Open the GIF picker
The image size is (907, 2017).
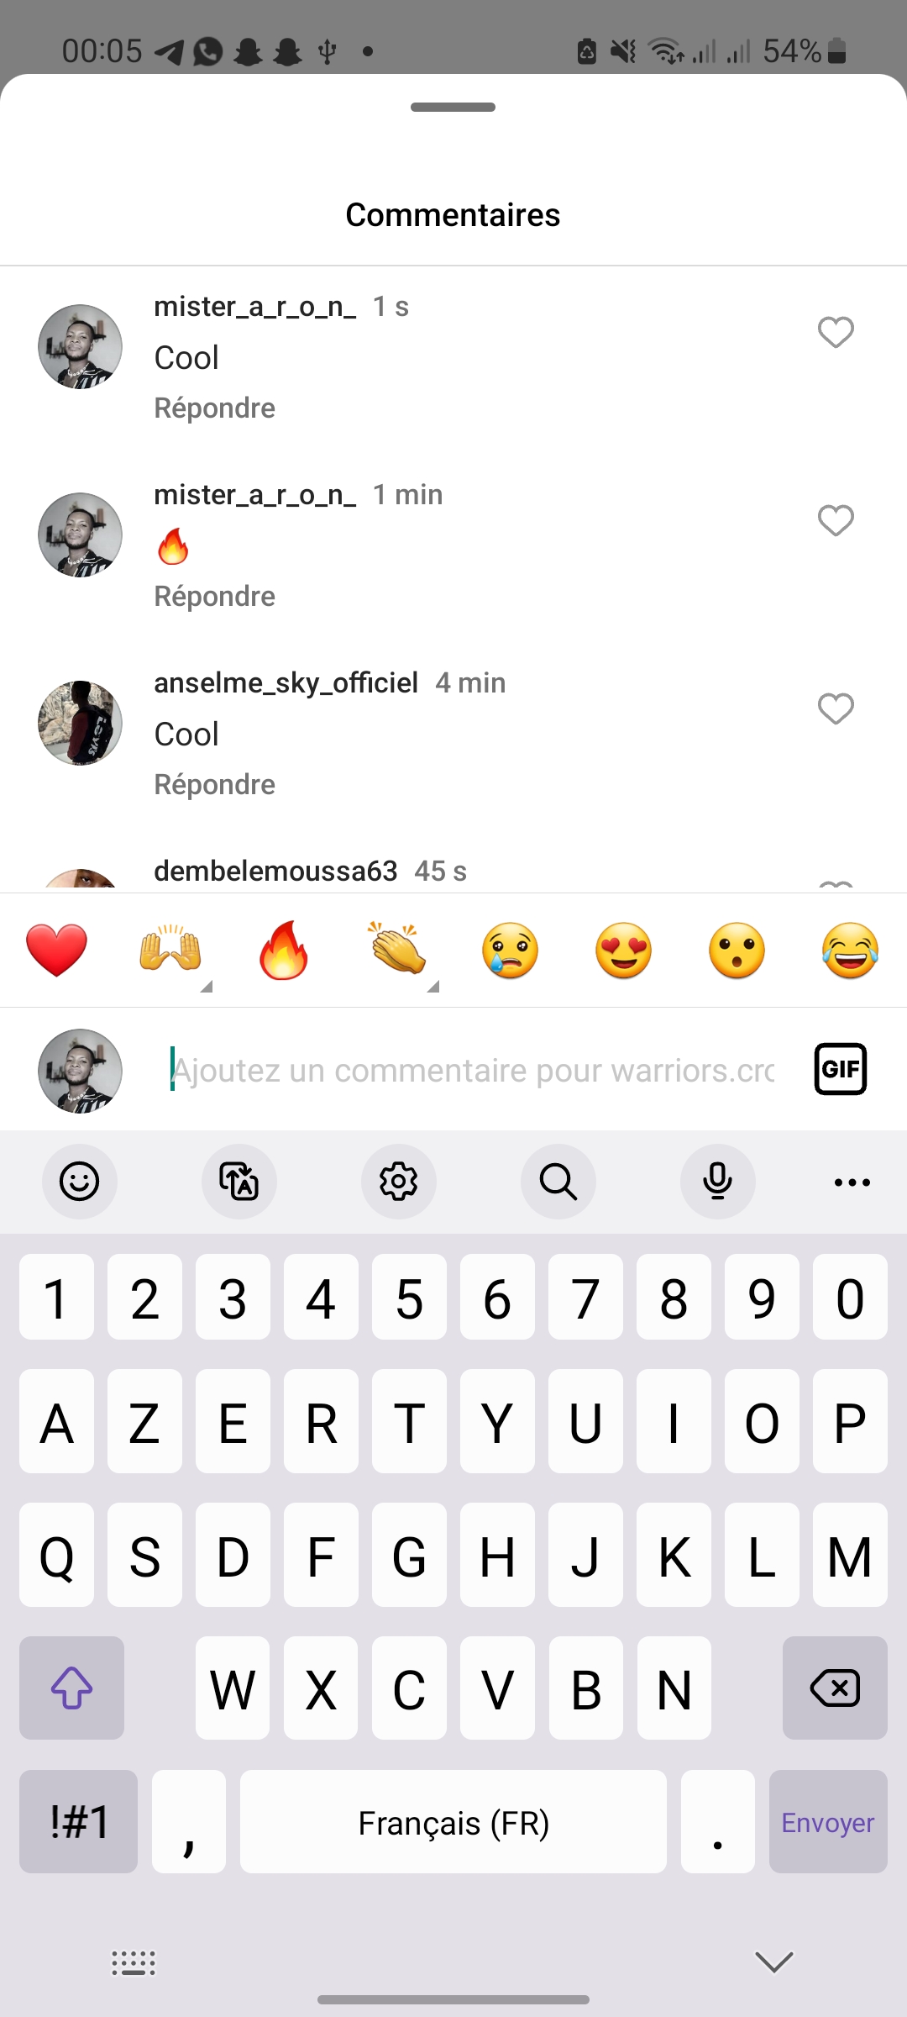pyautogui.click(x=841, y=1069)
